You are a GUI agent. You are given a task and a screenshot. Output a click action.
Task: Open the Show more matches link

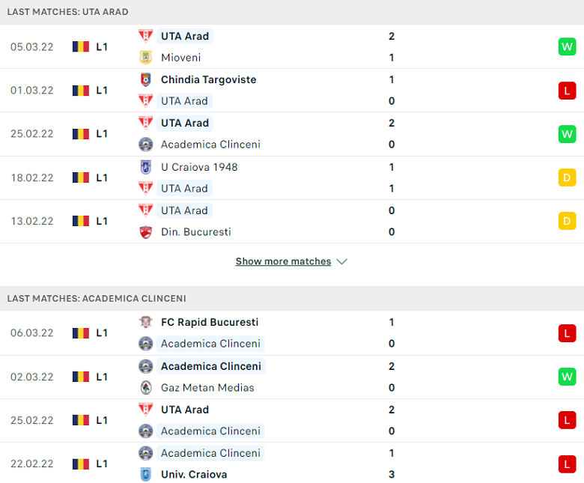283,261
